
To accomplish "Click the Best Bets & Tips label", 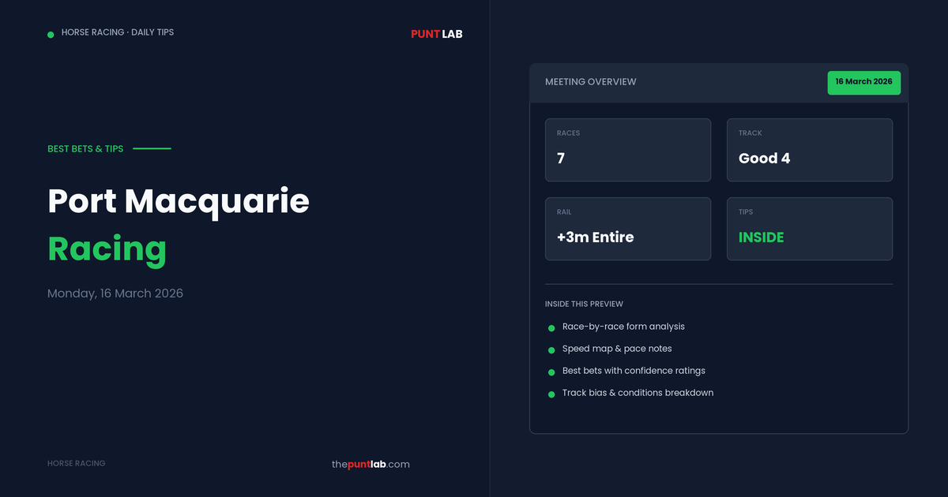I will tap(85, 148).
